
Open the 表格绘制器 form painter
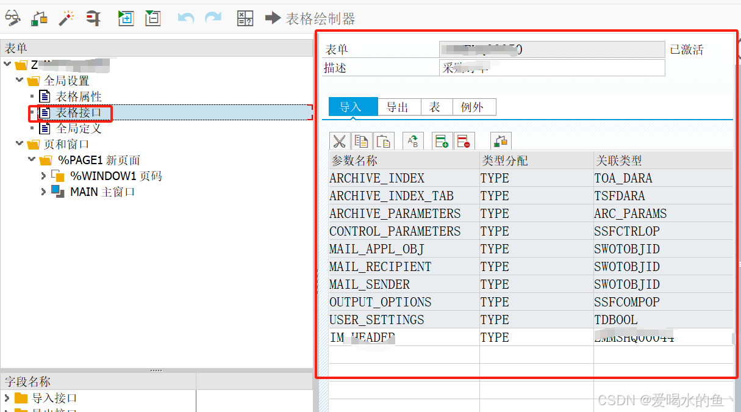click(x=310, y=18)
